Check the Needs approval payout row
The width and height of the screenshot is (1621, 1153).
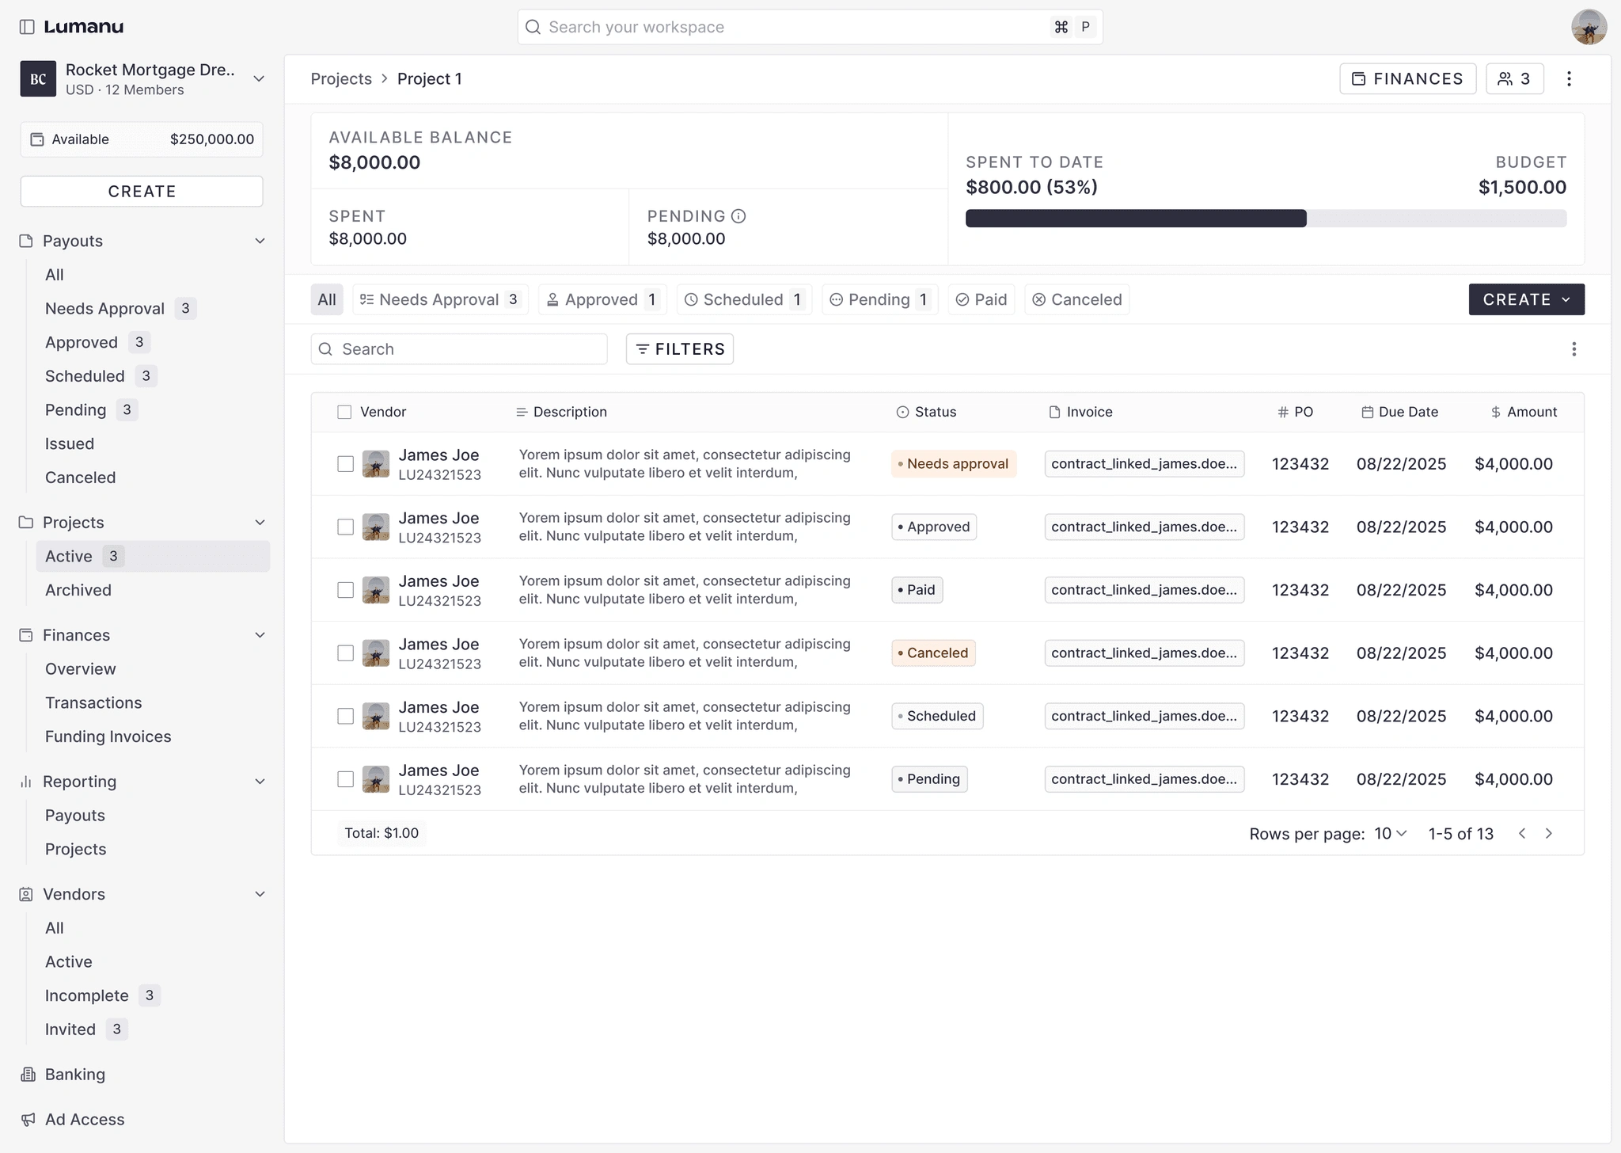click(x=345, y=464)
